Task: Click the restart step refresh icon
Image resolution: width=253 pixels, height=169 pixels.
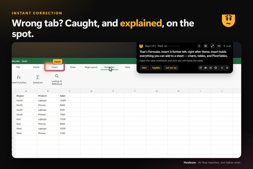Action: coord(200,68)
